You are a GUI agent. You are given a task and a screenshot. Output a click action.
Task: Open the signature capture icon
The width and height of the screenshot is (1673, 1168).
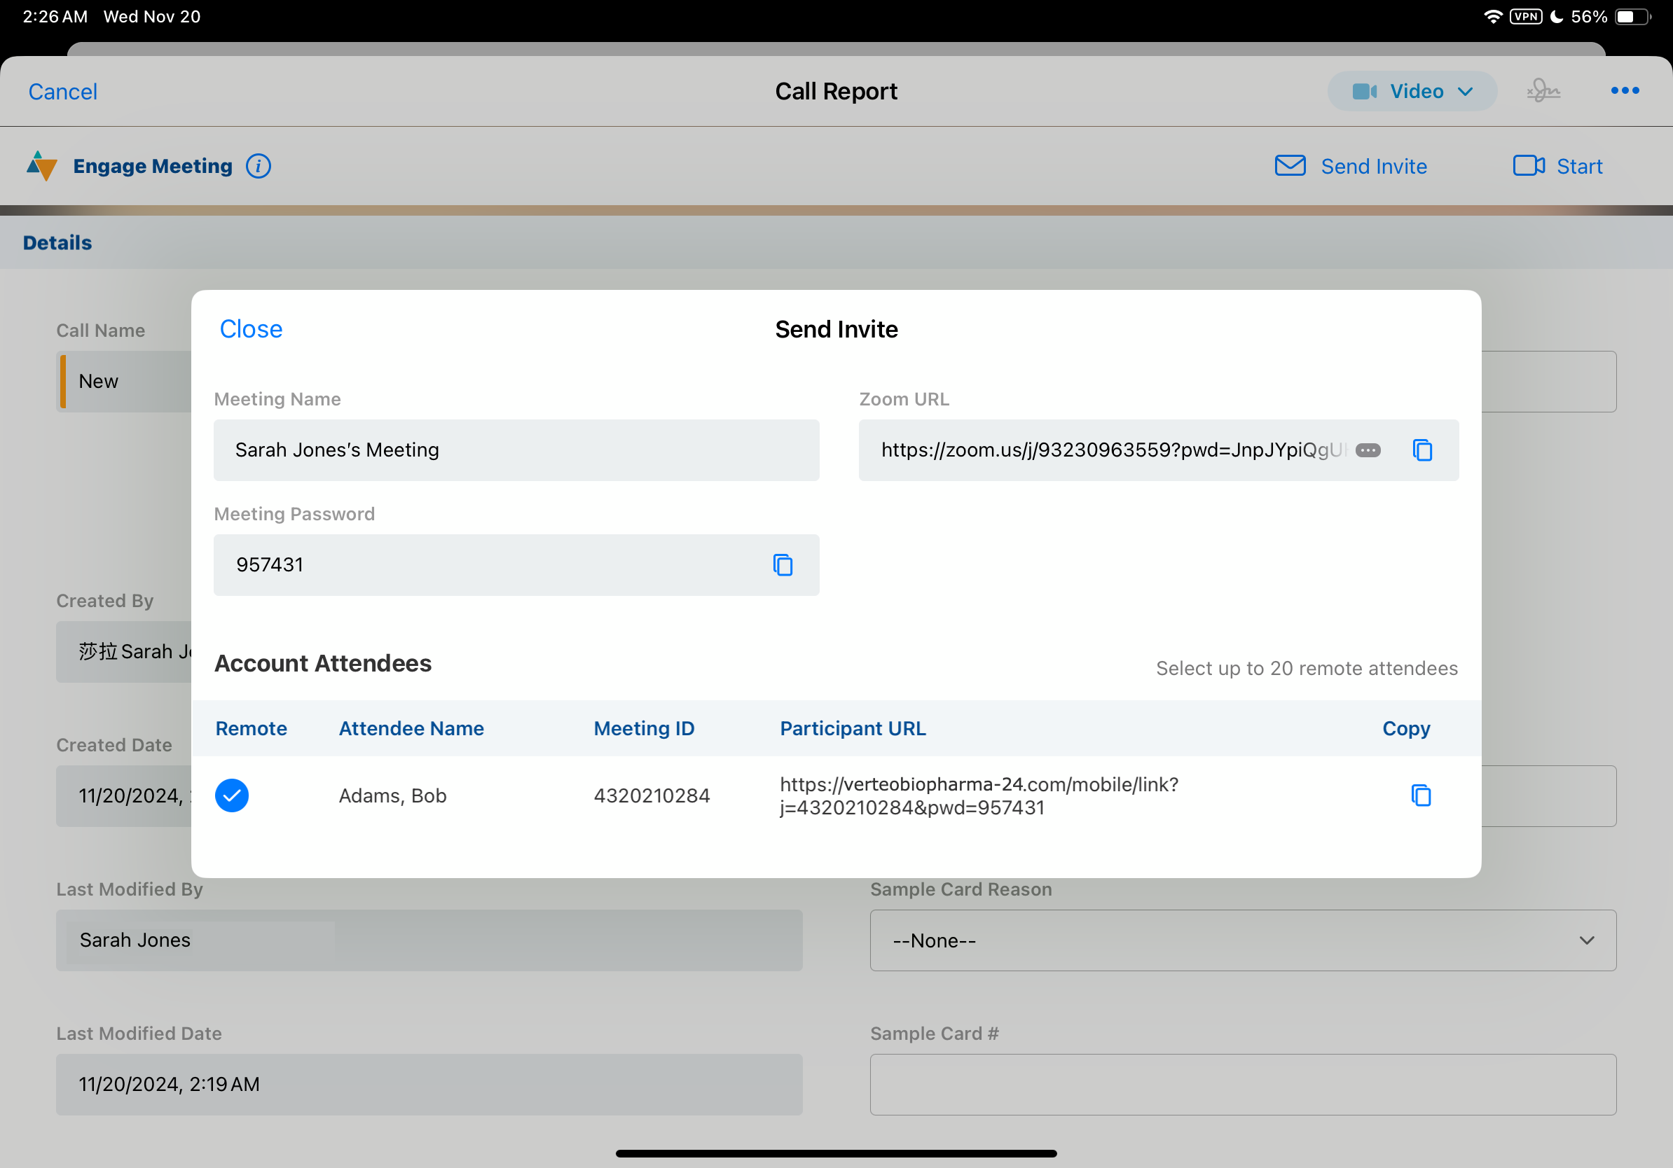click(x=1543, y=91)
